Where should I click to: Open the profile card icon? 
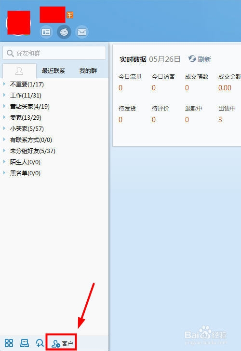(x=46, y=32)
